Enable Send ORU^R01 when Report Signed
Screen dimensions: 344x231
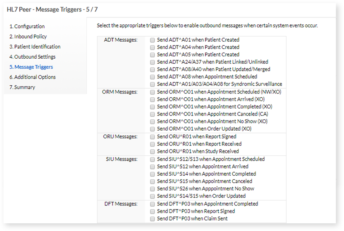[152, 136]
